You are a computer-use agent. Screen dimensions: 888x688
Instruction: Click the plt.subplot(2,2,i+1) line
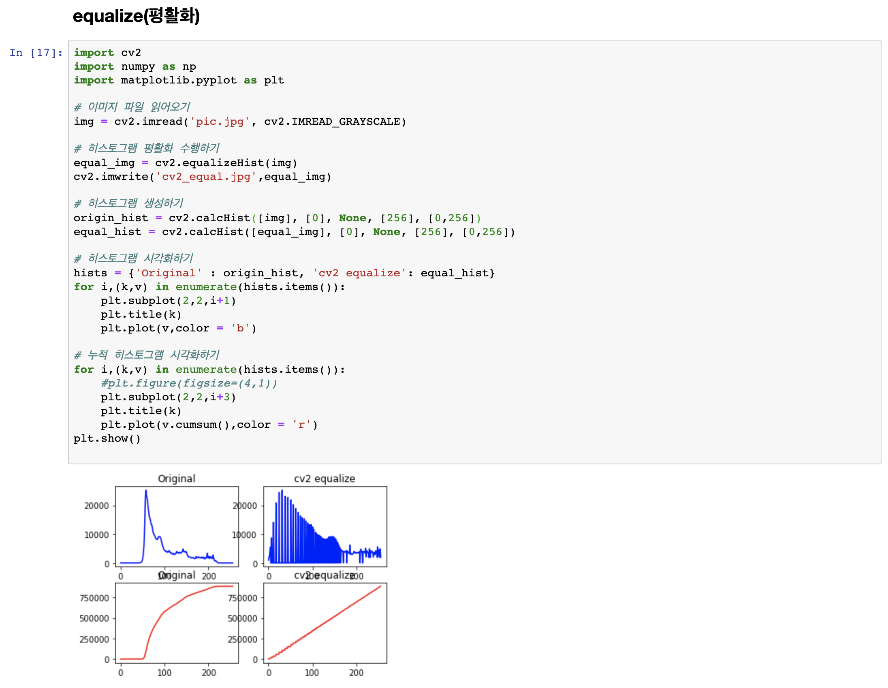click(169, 301)
